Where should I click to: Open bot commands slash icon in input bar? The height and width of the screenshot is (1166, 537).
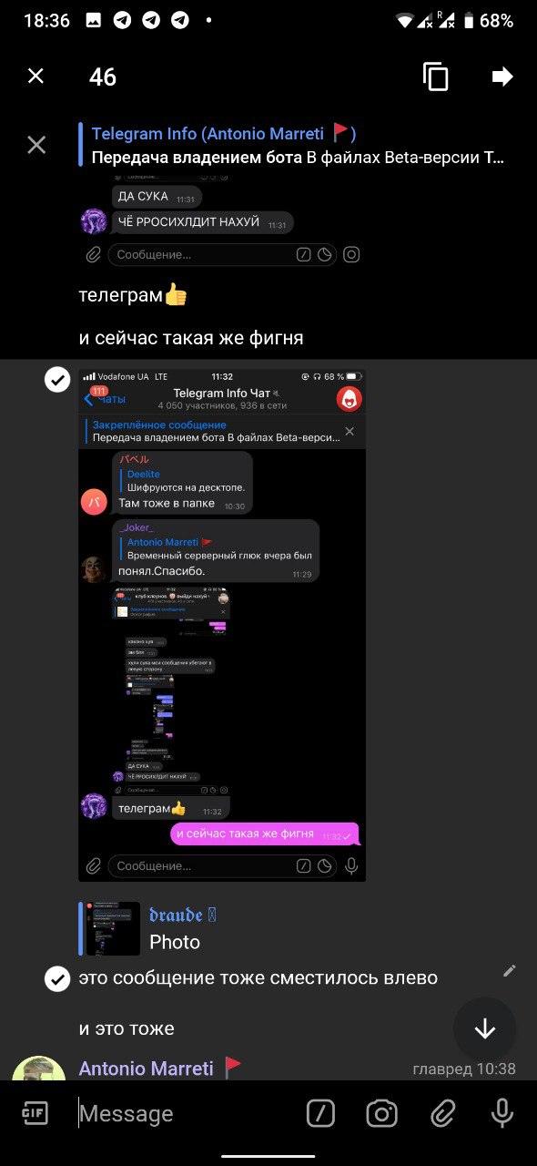tap(319, 1113)
